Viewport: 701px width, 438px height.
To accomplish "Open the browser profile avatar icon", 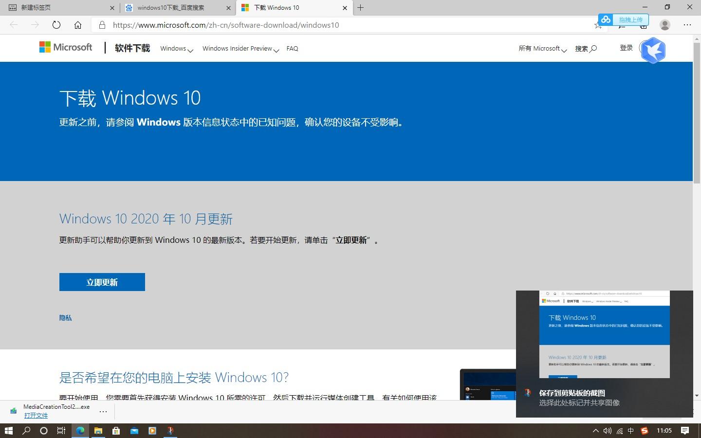I will click(x=665, y=25).
